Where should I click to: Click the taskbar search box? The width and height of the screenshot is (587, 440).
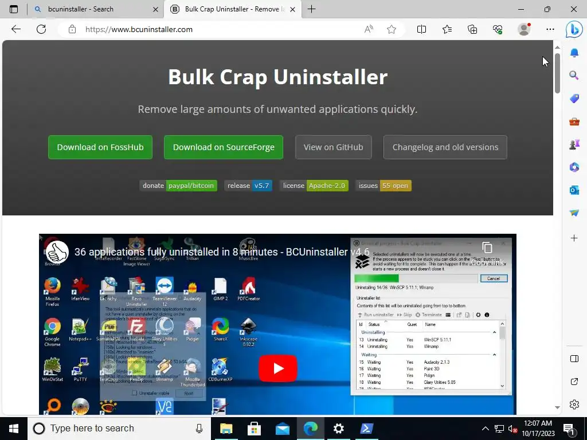119,429
